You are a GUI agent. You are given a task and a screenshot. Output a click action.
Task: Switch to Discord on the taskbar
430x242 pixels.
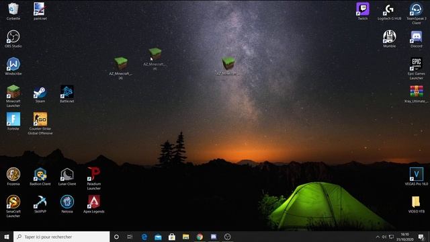214,237
